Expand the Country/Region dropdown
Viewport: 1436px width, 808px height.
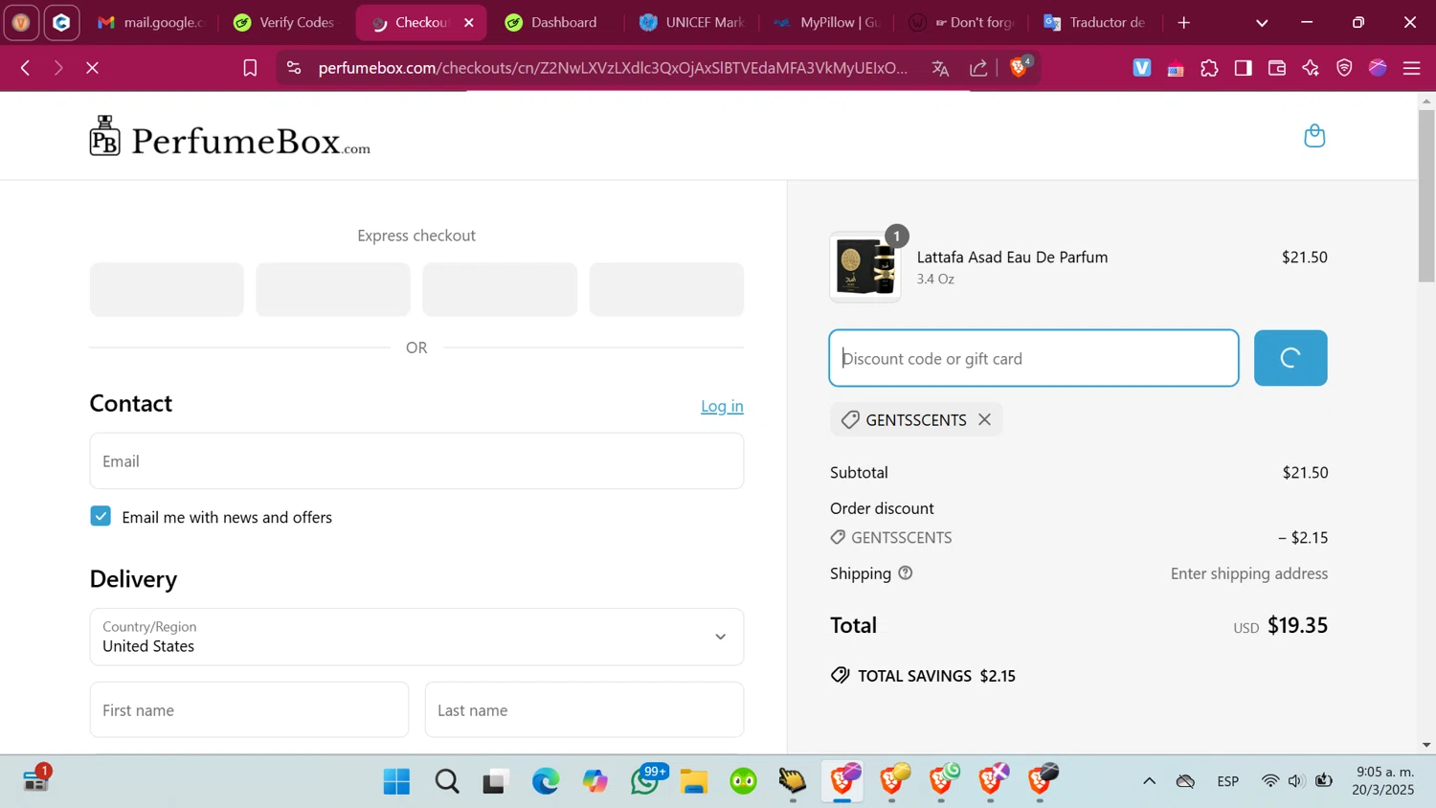[416, 637]
